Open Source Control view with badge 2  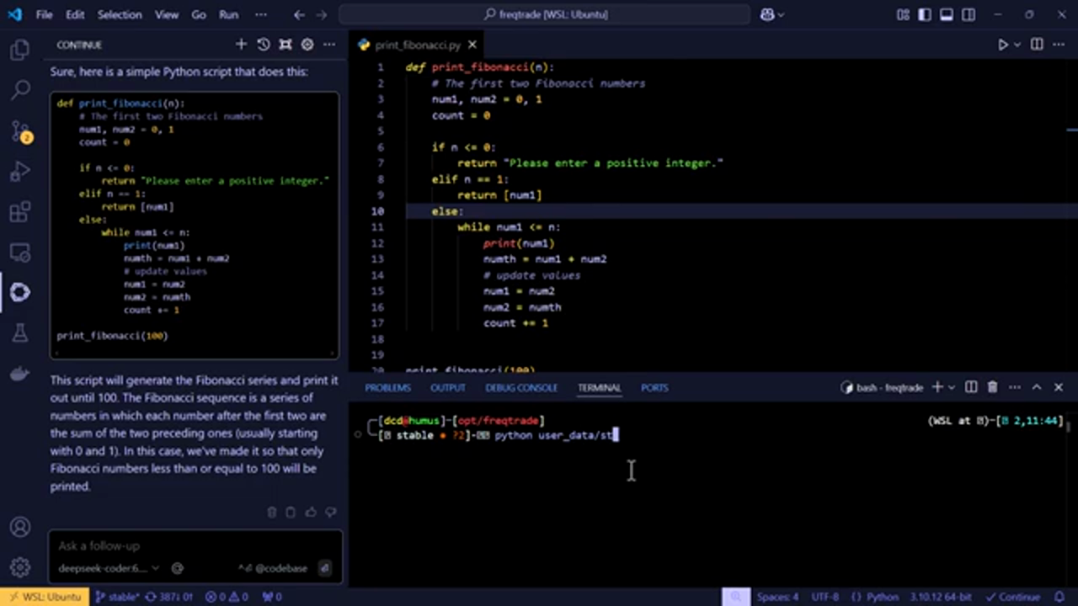click(x=20, y=131)
